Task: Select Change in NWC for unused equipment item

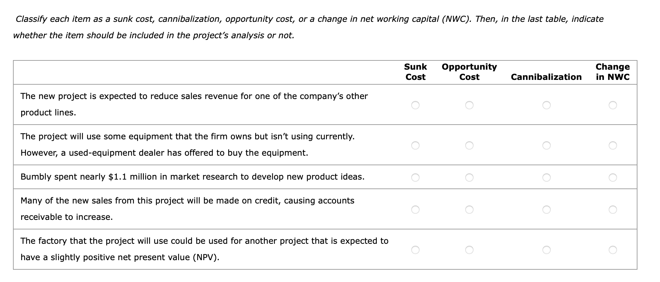Action: (613, 145)
